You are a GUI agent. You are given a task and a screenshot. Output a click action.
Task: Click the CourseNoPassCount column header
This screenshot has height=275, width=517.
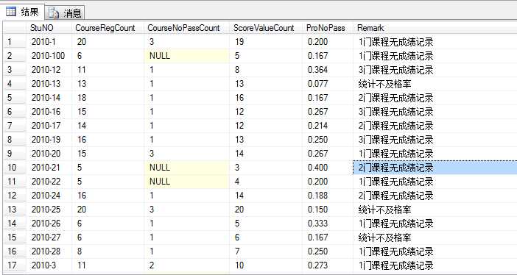[x=186, y=28]
